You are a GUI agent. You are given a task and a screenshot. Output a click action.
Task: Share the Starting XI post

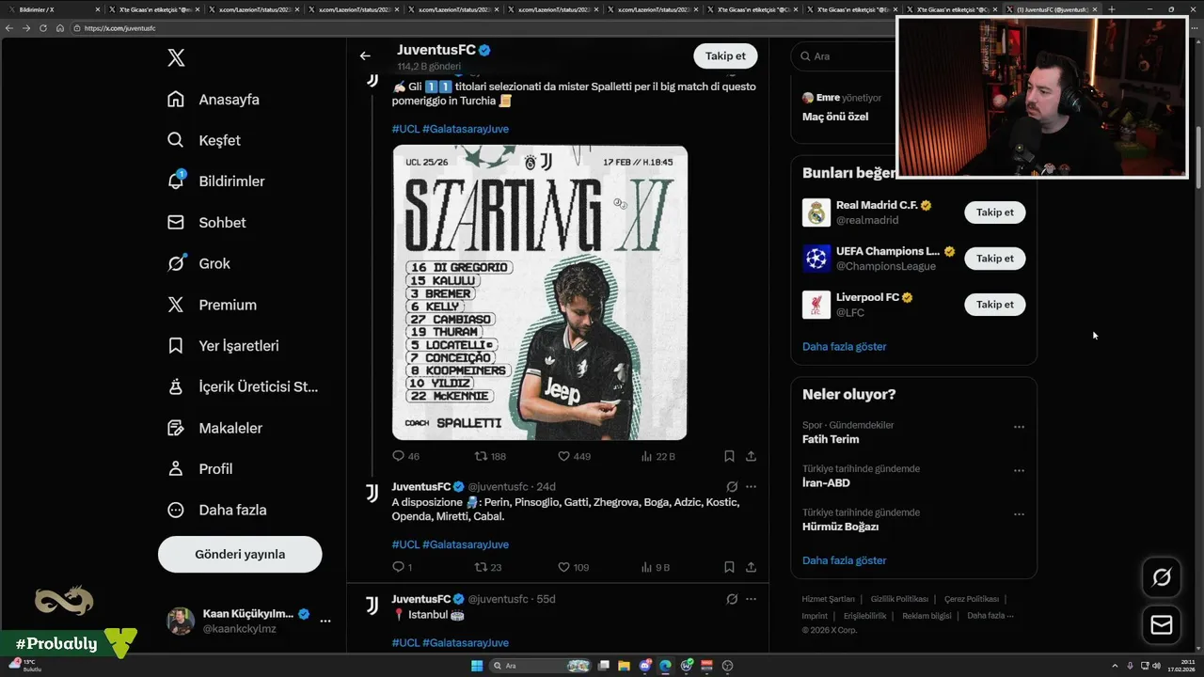(x=751, y=456)
